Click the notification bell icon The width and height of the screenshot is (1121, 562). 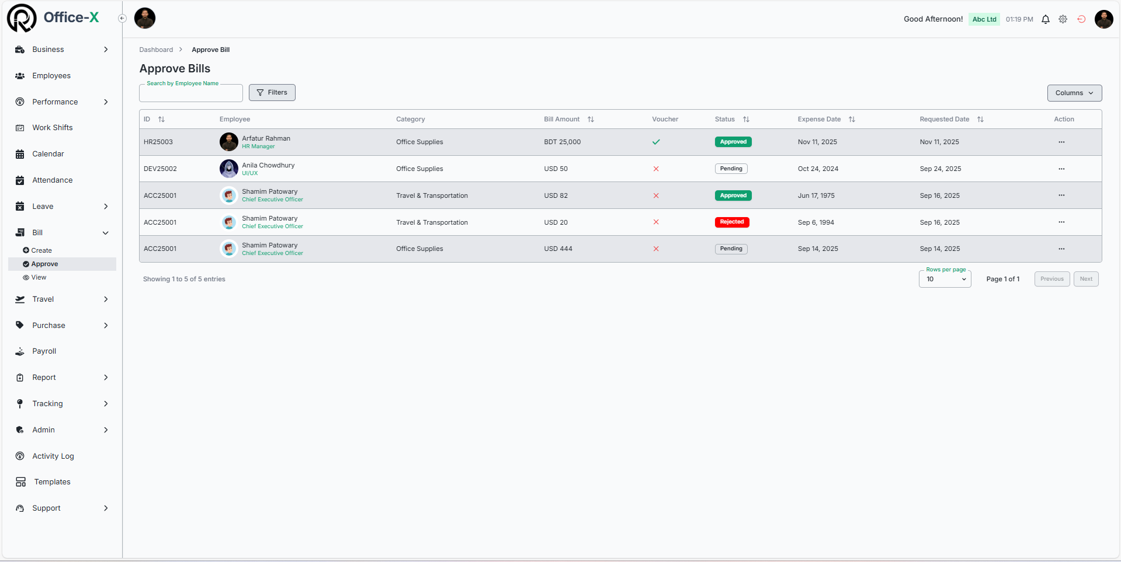(1046, 19)
